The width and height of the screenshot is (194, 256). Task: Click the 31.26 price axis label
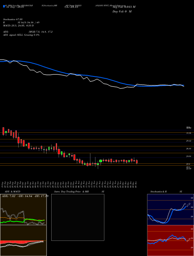(x=189, y=133)
